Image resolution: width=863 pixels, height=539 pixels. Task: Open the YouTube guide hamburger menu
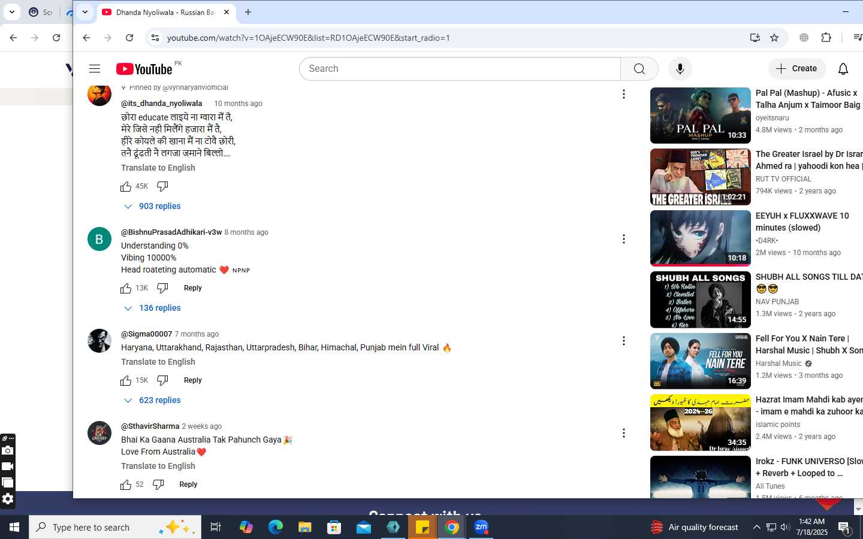(95, 69)
